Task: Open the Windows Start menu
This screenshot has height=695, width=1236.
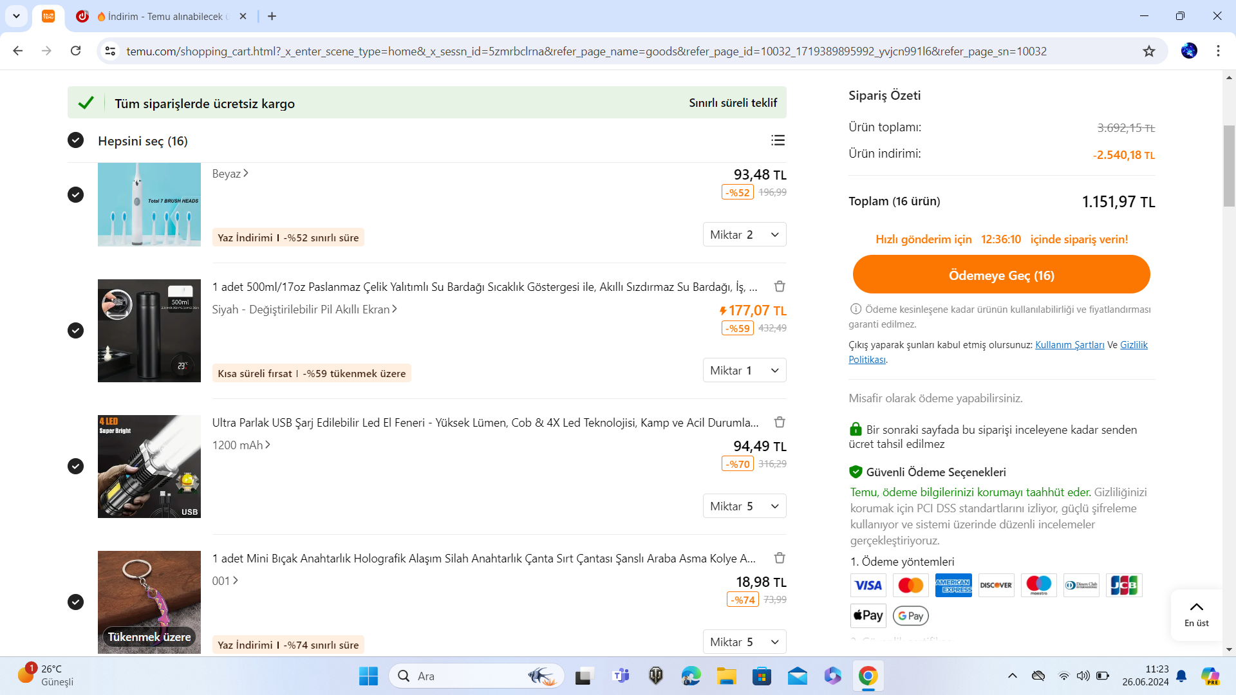Action: click(x=368, y=676)
